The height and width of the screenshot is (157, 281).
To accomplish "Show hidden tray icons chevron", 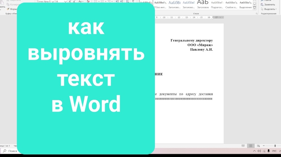I will tap(254, 151).
